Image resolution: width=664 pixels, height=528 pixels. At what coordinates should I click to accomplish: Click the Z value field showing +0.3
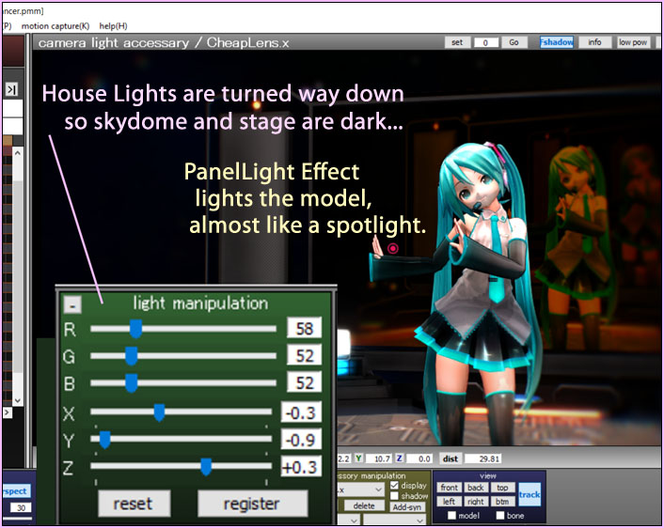(x=301, y=467)
